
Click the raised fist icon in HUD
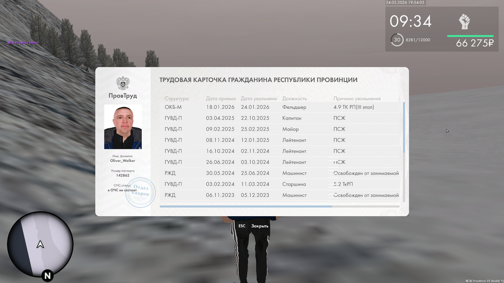(x=465, y=22)
